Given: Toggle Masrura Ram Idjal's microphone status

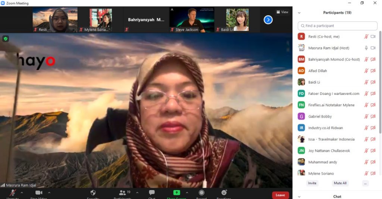Looking at the screenshot, I should point(366,48).
